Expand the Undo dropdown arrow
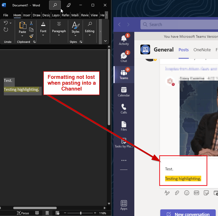The height and width of the screenshot is (216, 218). pos(11,23)
